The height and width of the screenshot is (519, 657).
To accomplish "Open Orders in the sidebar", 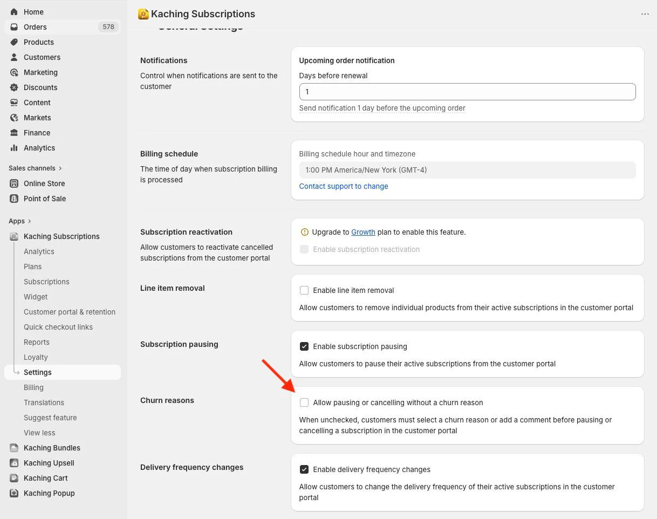I will pos(62,27).
